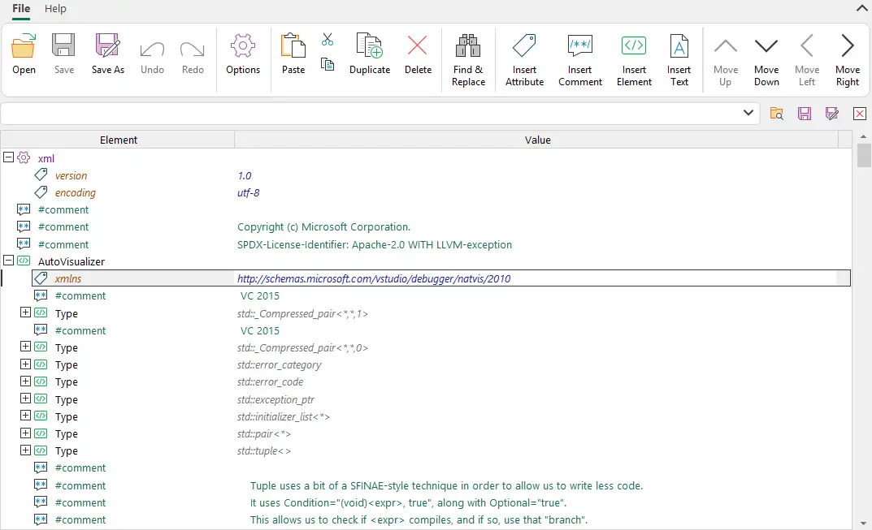Click the small save-as icon beside path bar
The height and width of the screenshot is (530, 872).
[x=832, y=114]
